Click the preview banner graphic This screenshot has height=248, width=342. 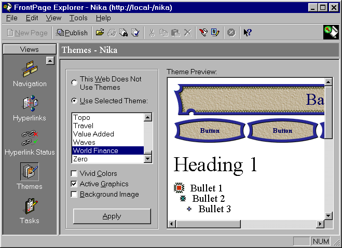pyautogui.click(x=249, y=100)
